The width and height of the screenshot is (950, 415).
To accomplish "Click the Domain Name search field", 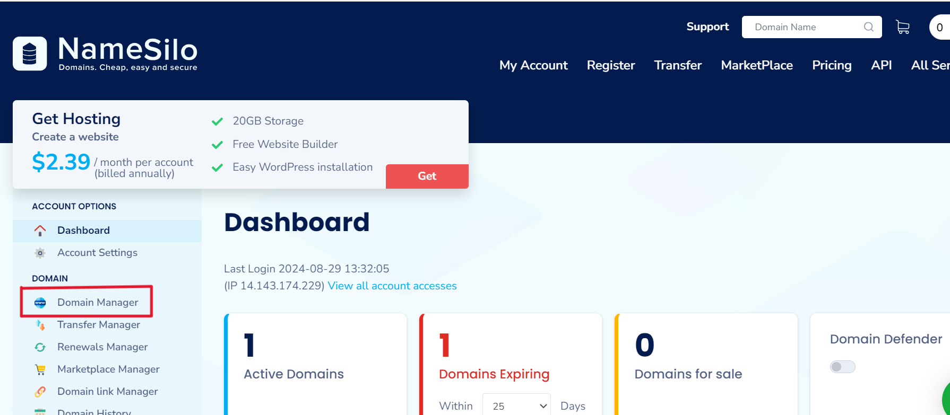I will (811, 27).
